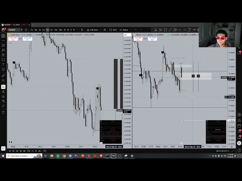Open the USD currency dropdown on Gold chart

click(127, 35)
